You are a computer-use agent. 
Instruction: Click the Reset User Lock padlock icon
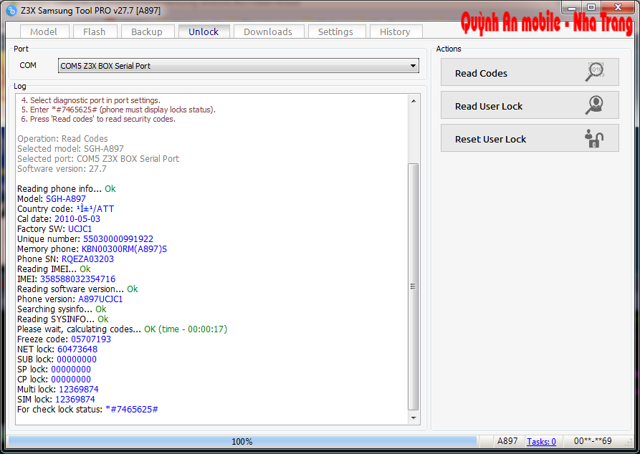(x=594, y=138)
